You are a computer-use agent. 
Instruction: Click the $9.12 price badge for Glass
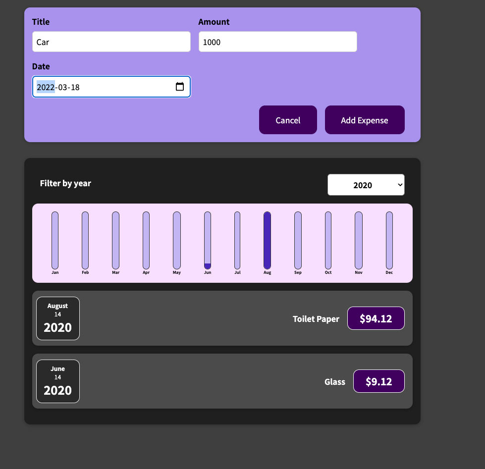coord(378,381)
